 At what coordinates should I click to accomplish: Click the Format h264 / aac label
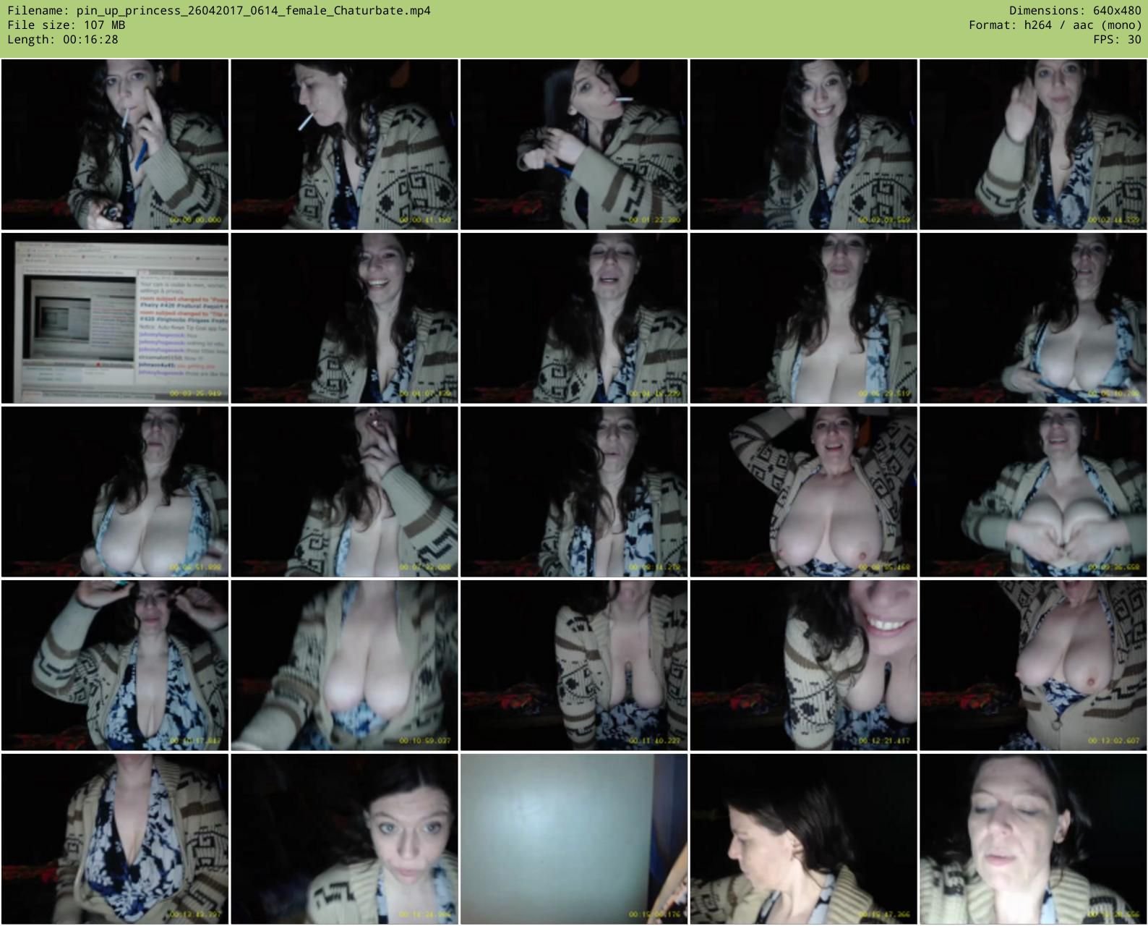[x=1055, y=25]
